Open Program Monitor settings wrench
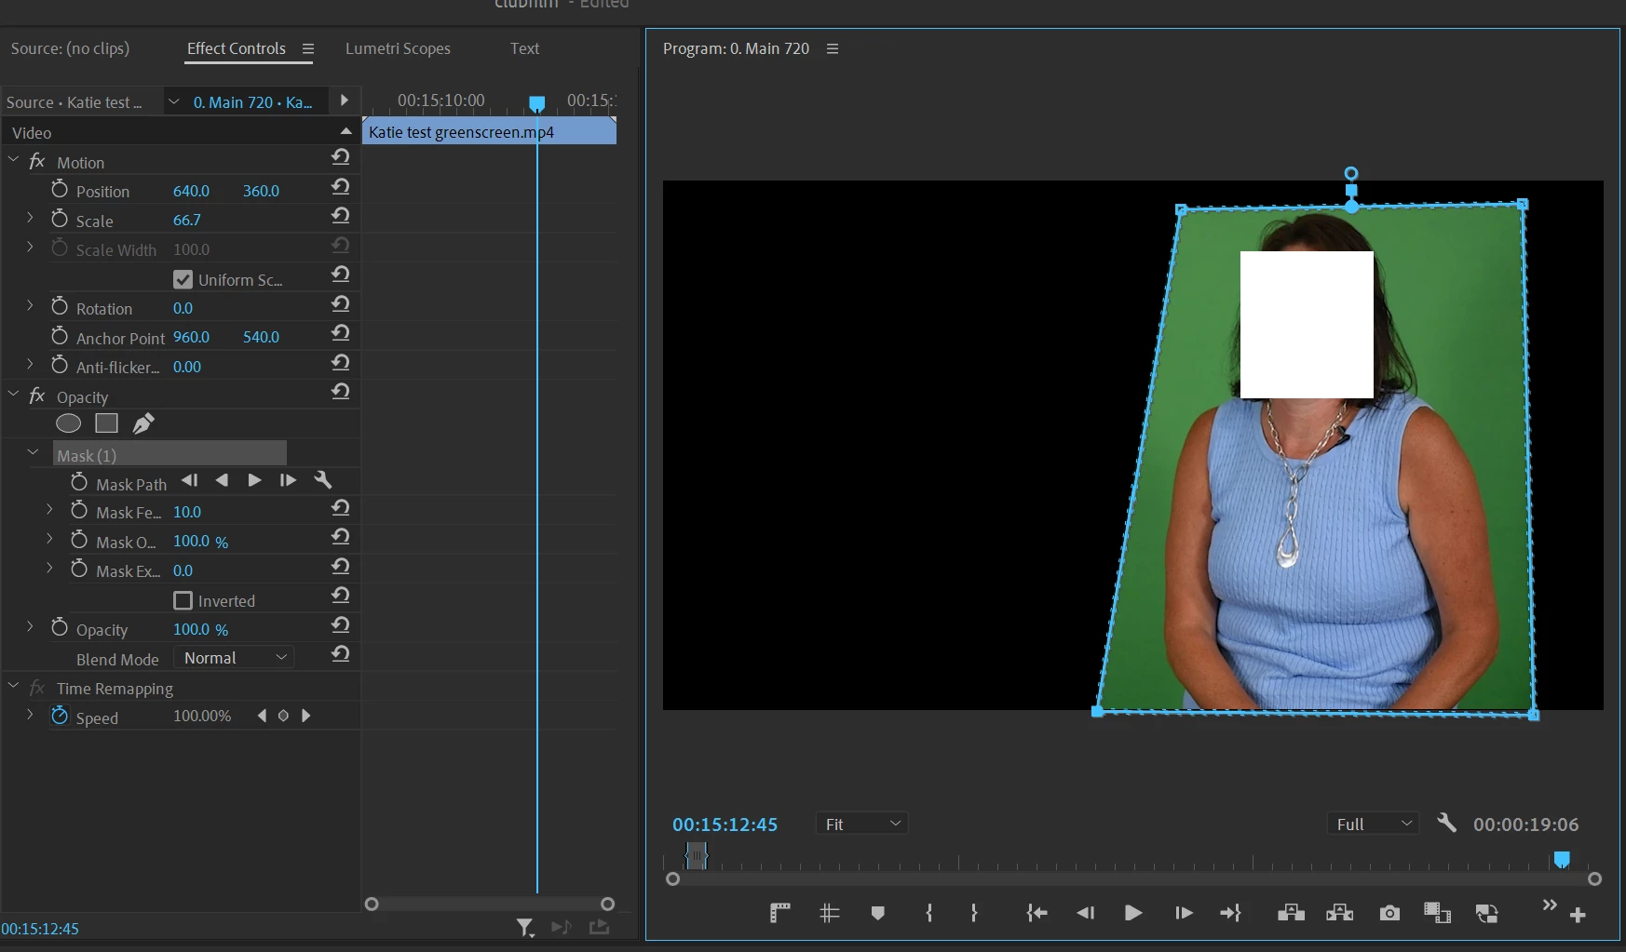Screen dimensions: 1626x952 pyautogui.click(x=1446, y=823)
